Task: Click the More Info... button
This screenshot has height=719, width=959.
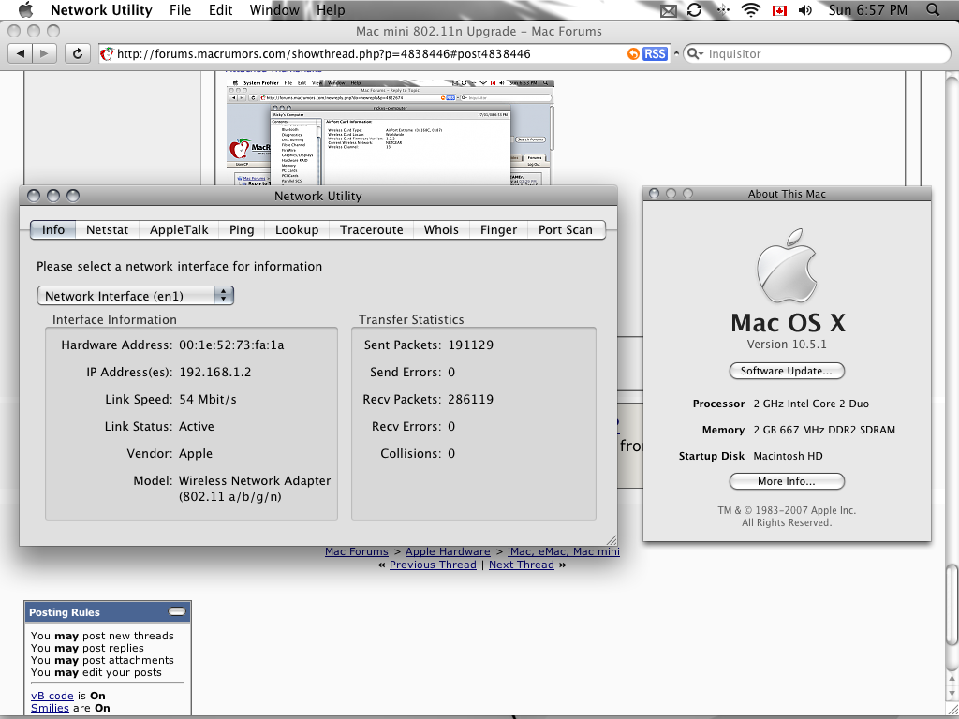Action: [x=787, y=482]
